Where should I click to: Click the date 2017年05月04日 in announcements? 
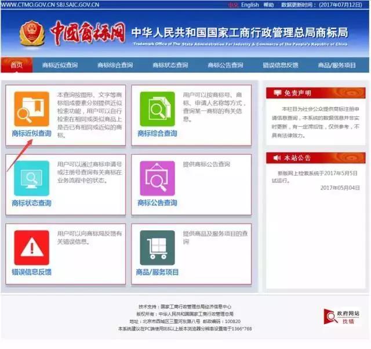340,188
